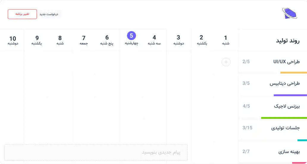Select day 2 یکشنبه column header
Viewport: 307px width, 164px height.
(x=201, y=40)
